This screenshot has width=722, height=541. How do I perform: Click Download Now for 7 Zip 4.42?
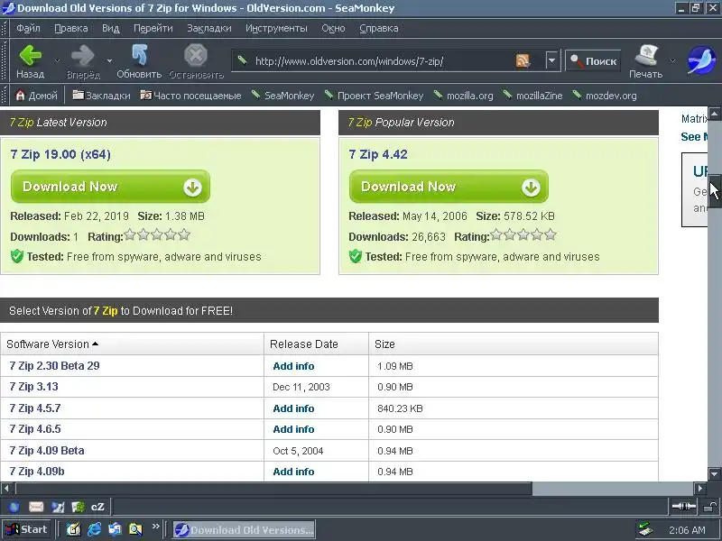(449, 187)
